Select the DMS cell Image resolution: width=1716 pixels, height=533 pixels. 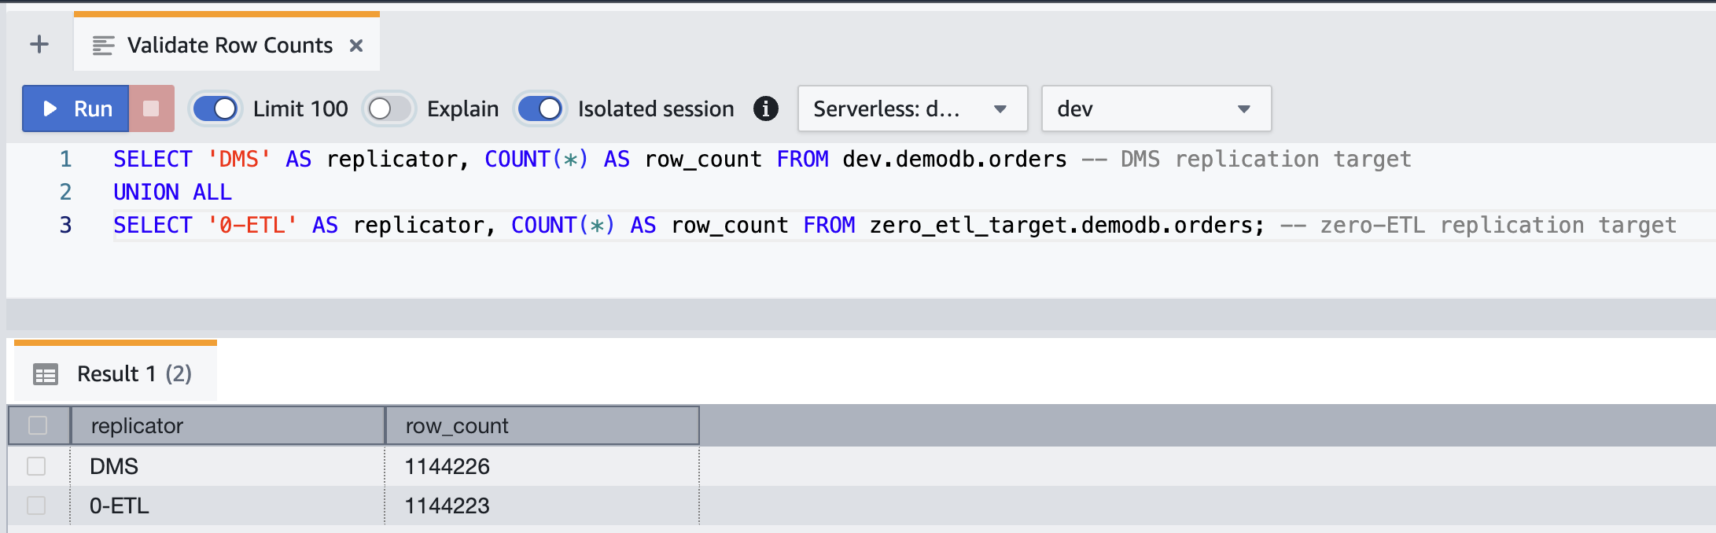(227, 466)
